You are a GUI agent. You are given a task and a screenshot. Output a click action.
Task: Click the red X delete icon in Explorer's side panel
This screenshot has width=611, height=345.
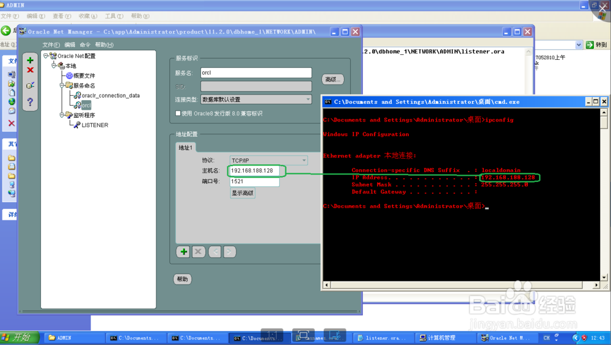coord(11,123)
